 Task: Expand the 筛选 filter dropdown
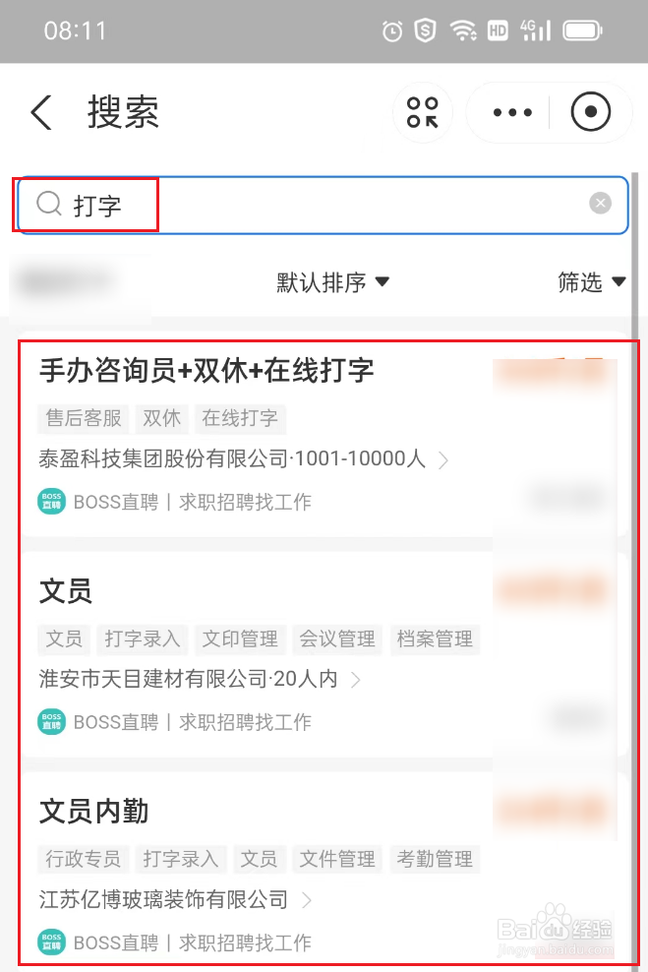(592, 282)
